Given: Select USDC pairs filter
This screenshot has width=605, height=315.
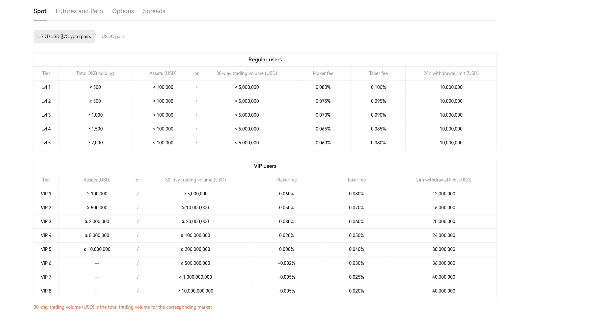Looking at the screenshot, I should 113,37.
